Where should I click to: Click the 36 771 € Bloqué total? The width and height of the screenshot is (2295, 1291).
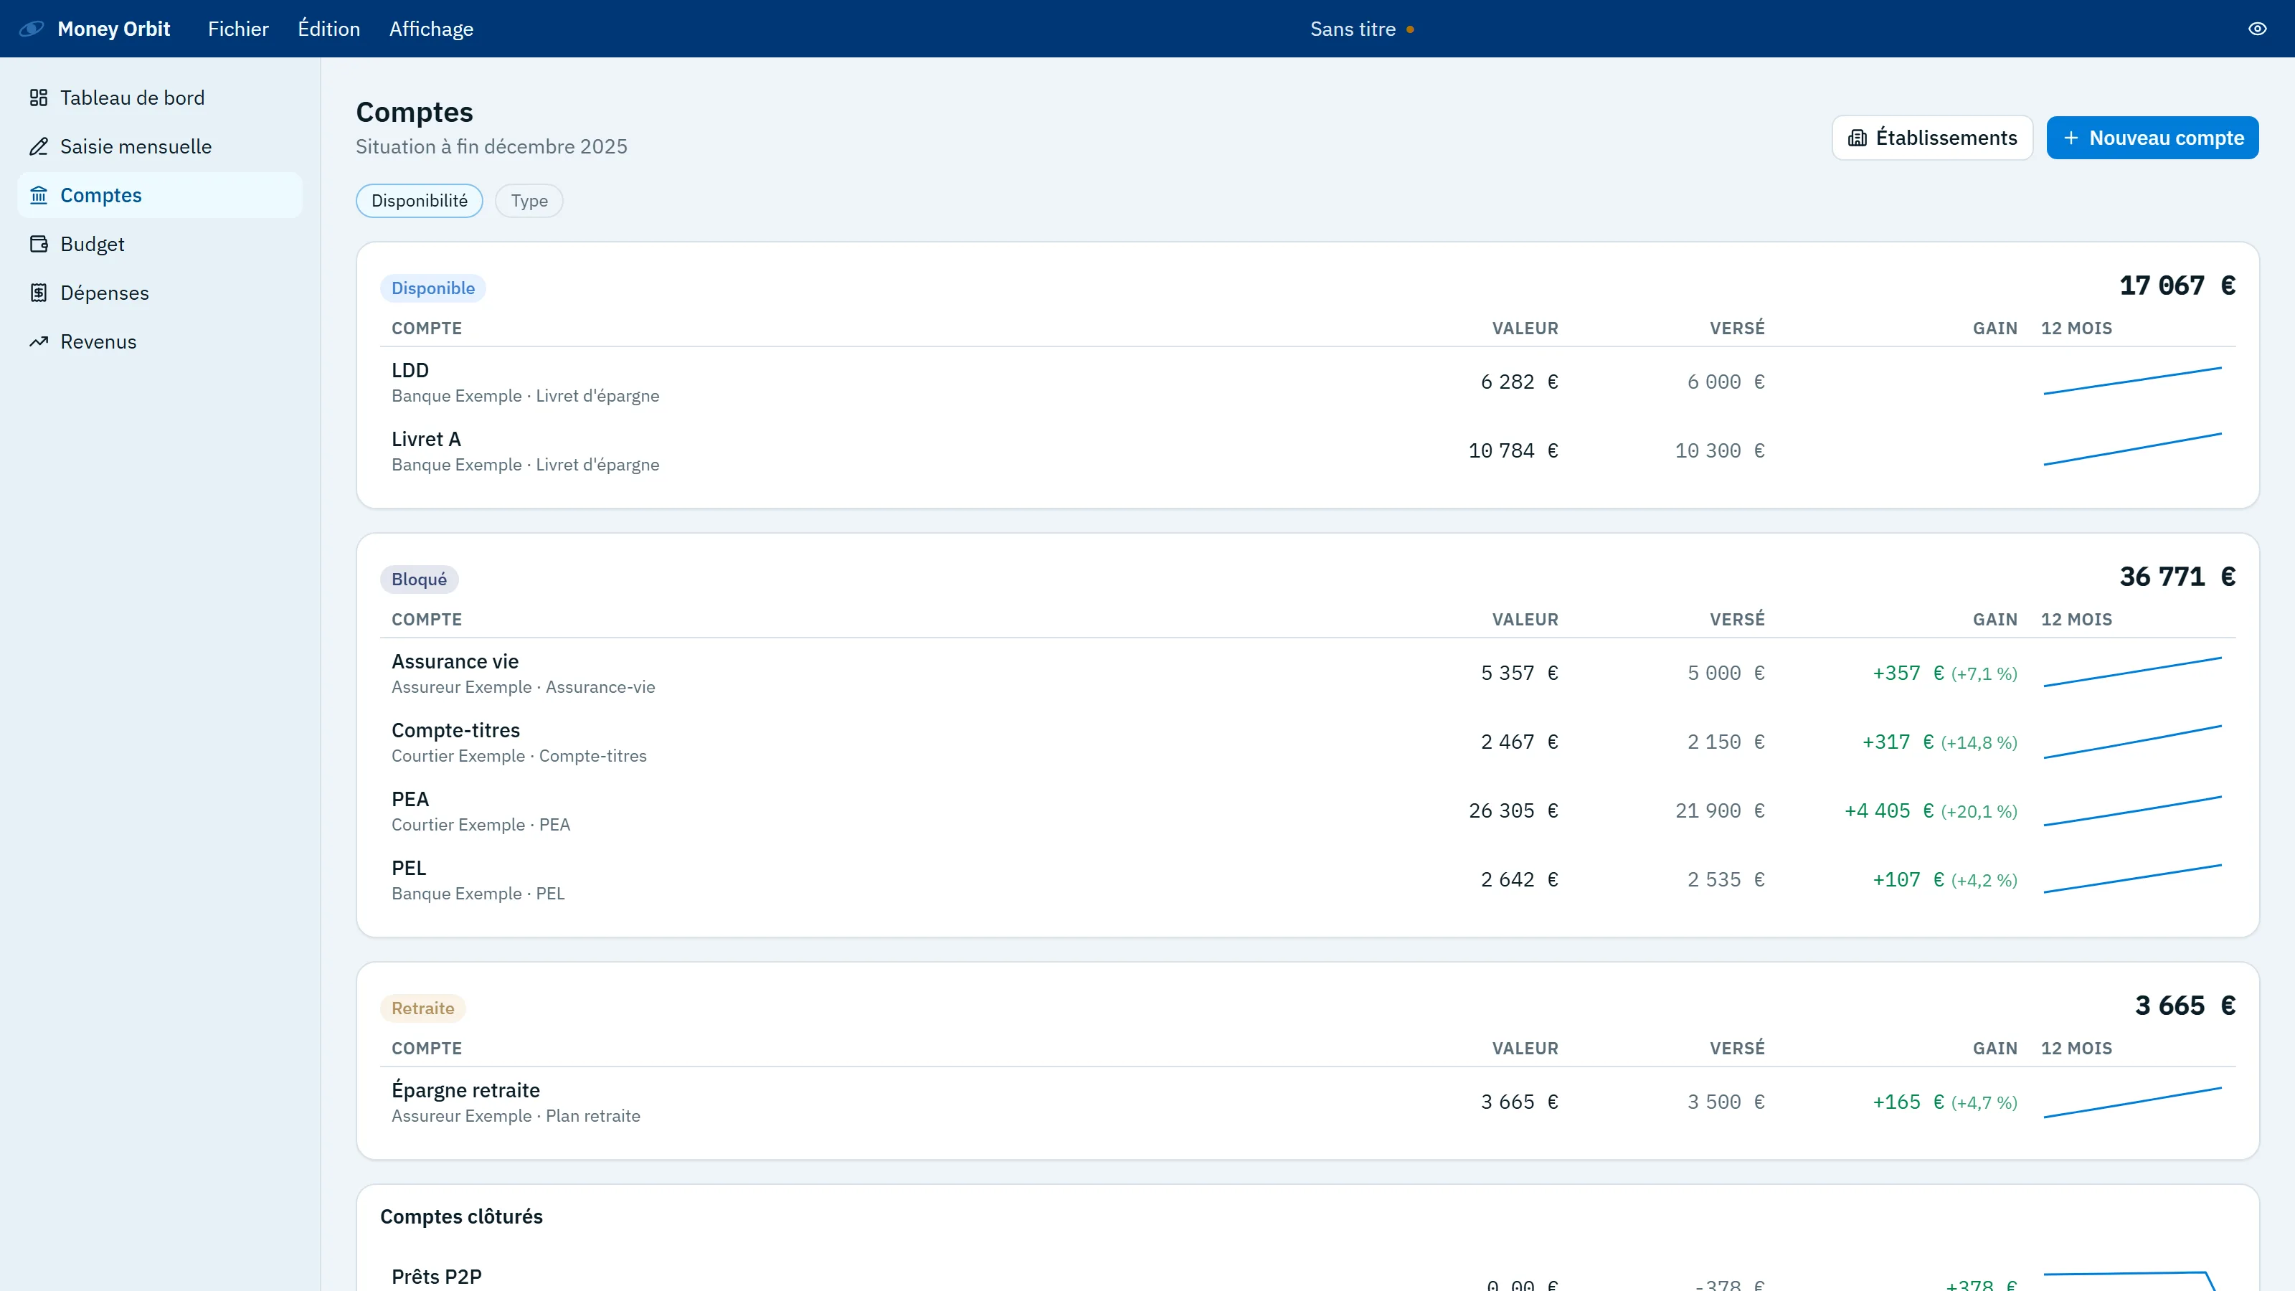pyautogui.click(x=2177, y=577)
